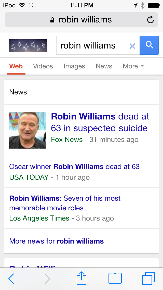Image resolution: width=163 pixels, height=290 pixels.
Task: Open the Safari bookmarks book icon
Action: click(115, 279)
